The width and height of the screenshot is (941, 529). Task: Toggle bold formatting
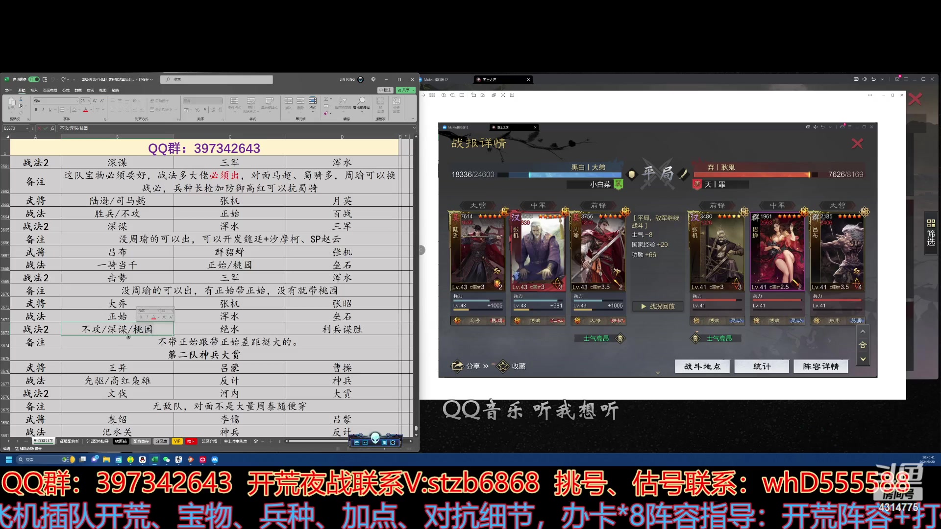pyautogui.click(x=36, y=110)
